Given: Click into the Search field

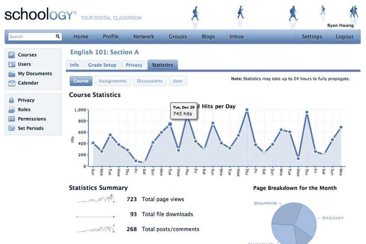Looking at the screenshot, I should point(32,37).
